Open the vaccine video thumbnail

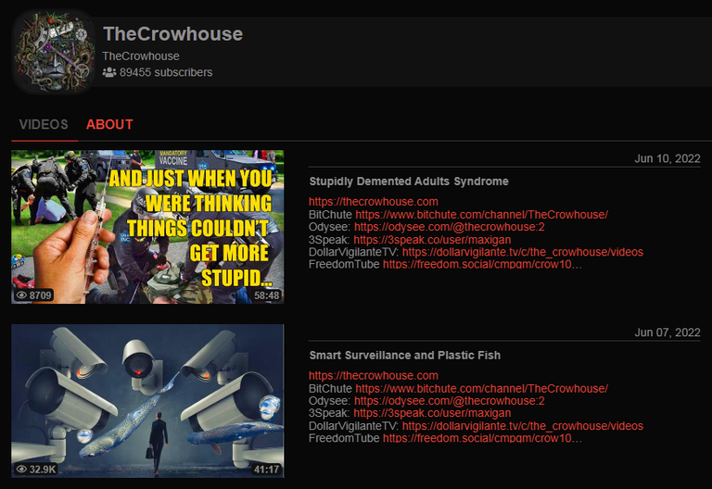pyautogui.click(x=147, y=227)
